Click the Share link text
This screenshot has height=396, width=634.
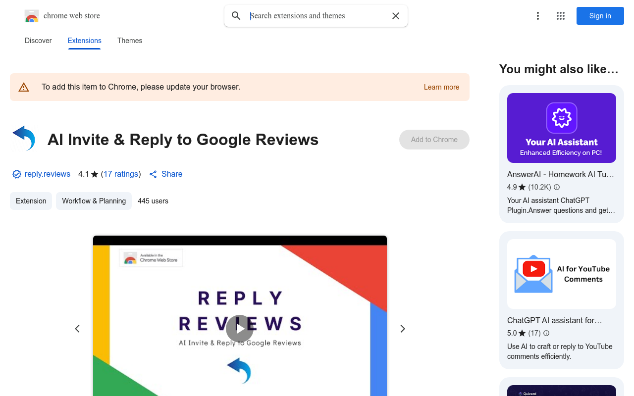pos(172,174)
